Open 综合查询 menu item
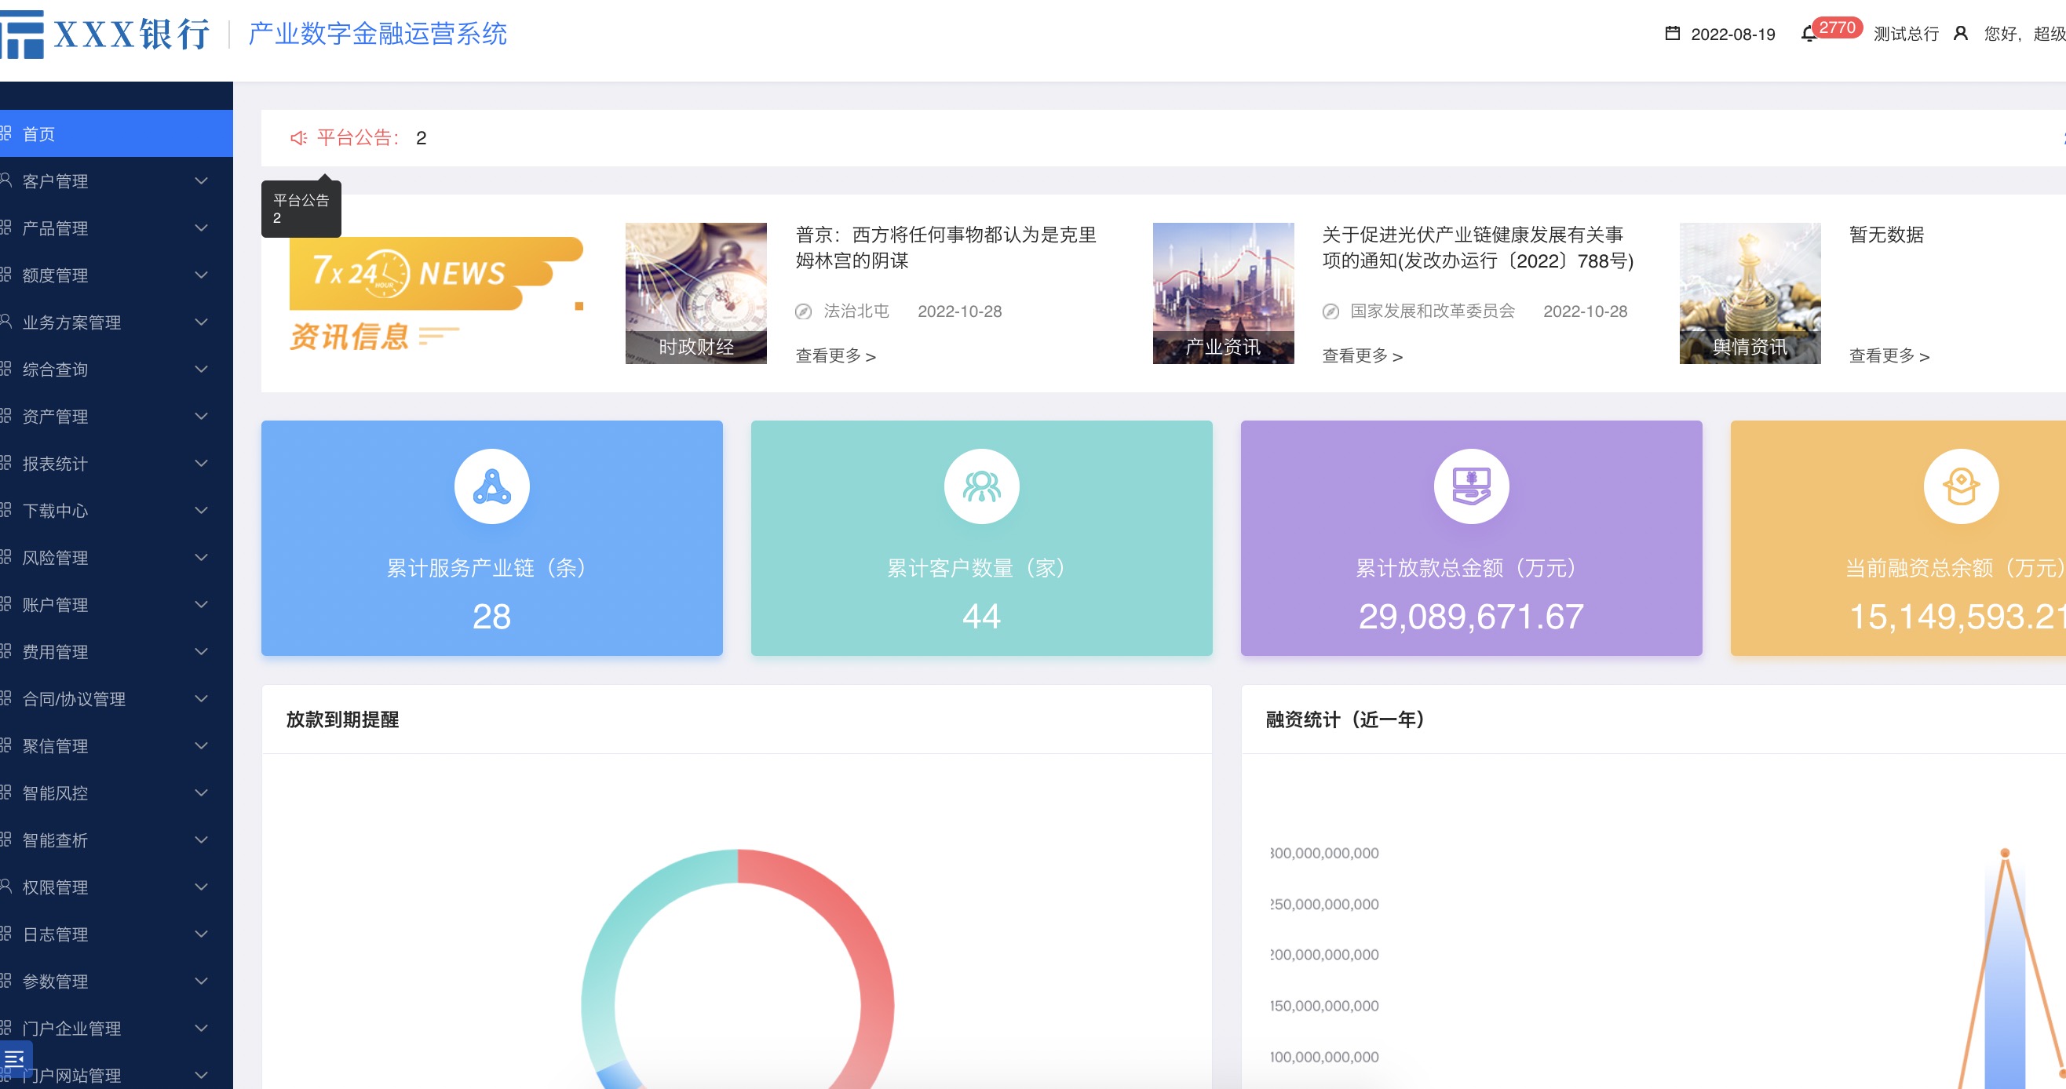 [116, 370]
